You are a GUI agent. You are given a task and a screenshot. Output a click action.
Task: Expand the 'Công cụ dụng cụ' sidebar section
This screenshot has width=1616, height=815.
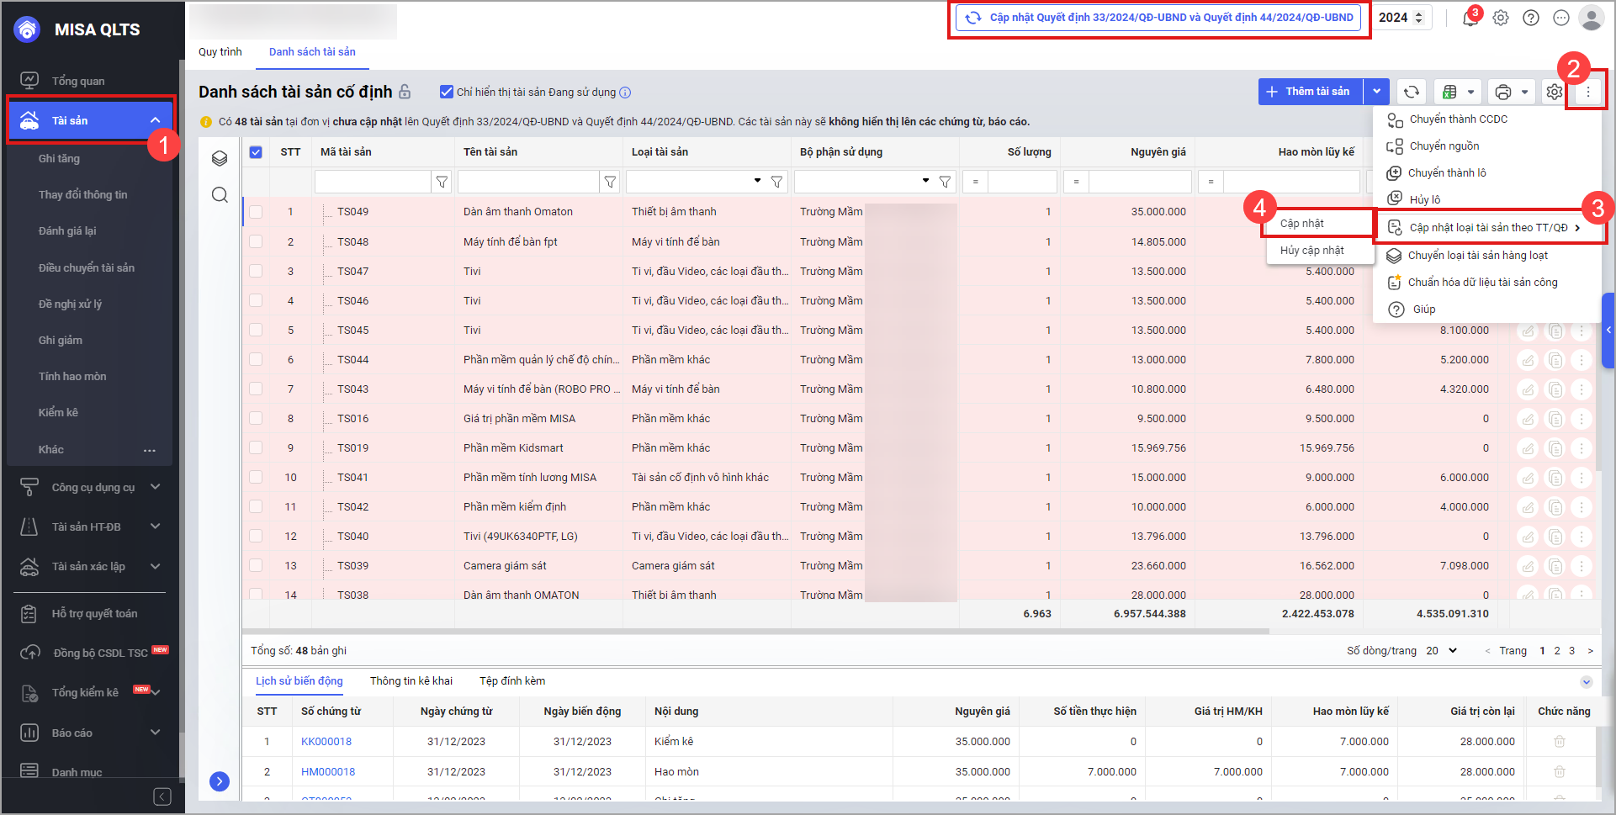tap(155, 487)
